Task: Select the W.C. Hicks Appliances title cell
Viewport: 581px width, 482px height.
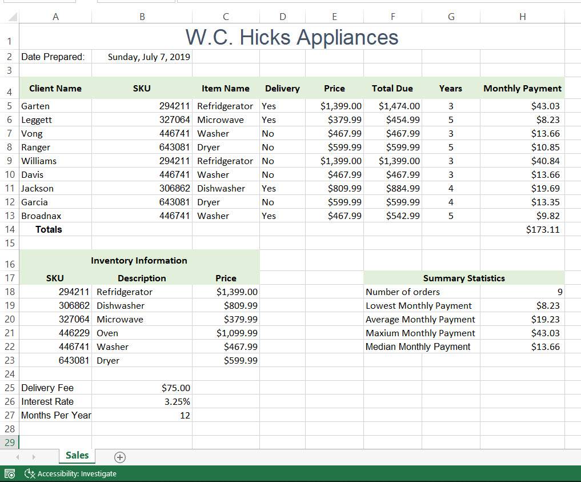Action: pyautogui.click(x=291, y=37)
